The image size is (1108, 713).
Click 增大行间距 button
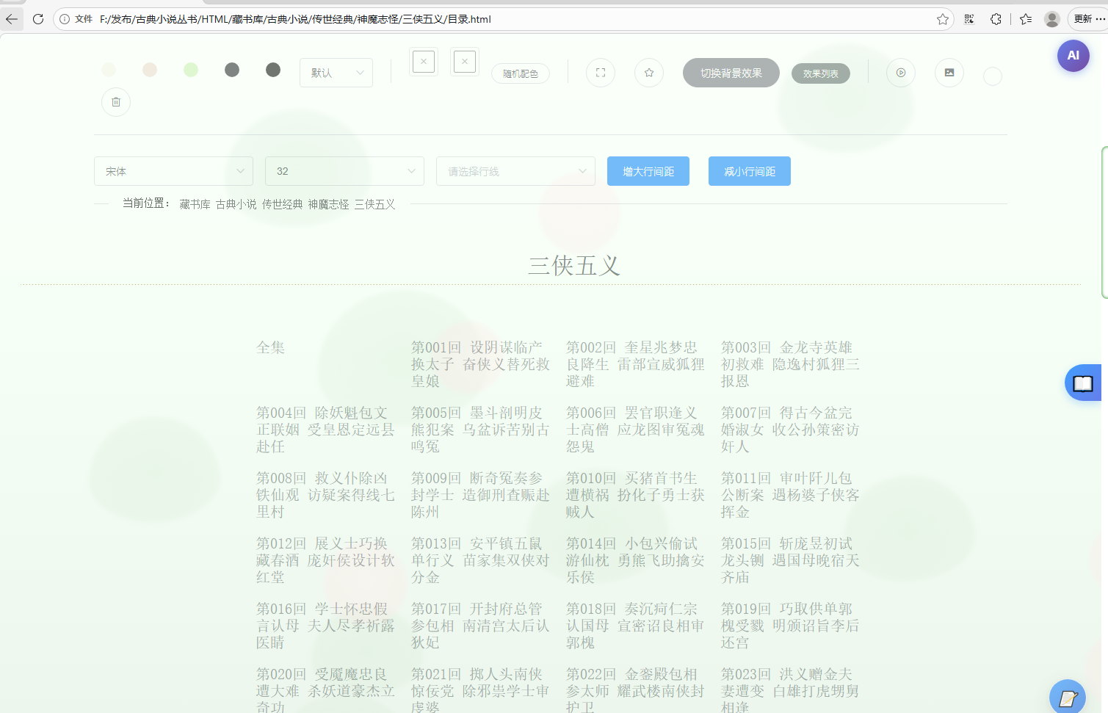(648, 171)
